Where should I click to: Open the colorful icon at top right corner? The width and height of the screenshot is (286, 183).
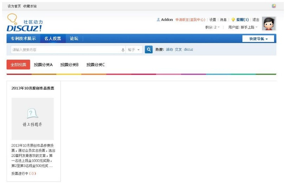(274, 6)
